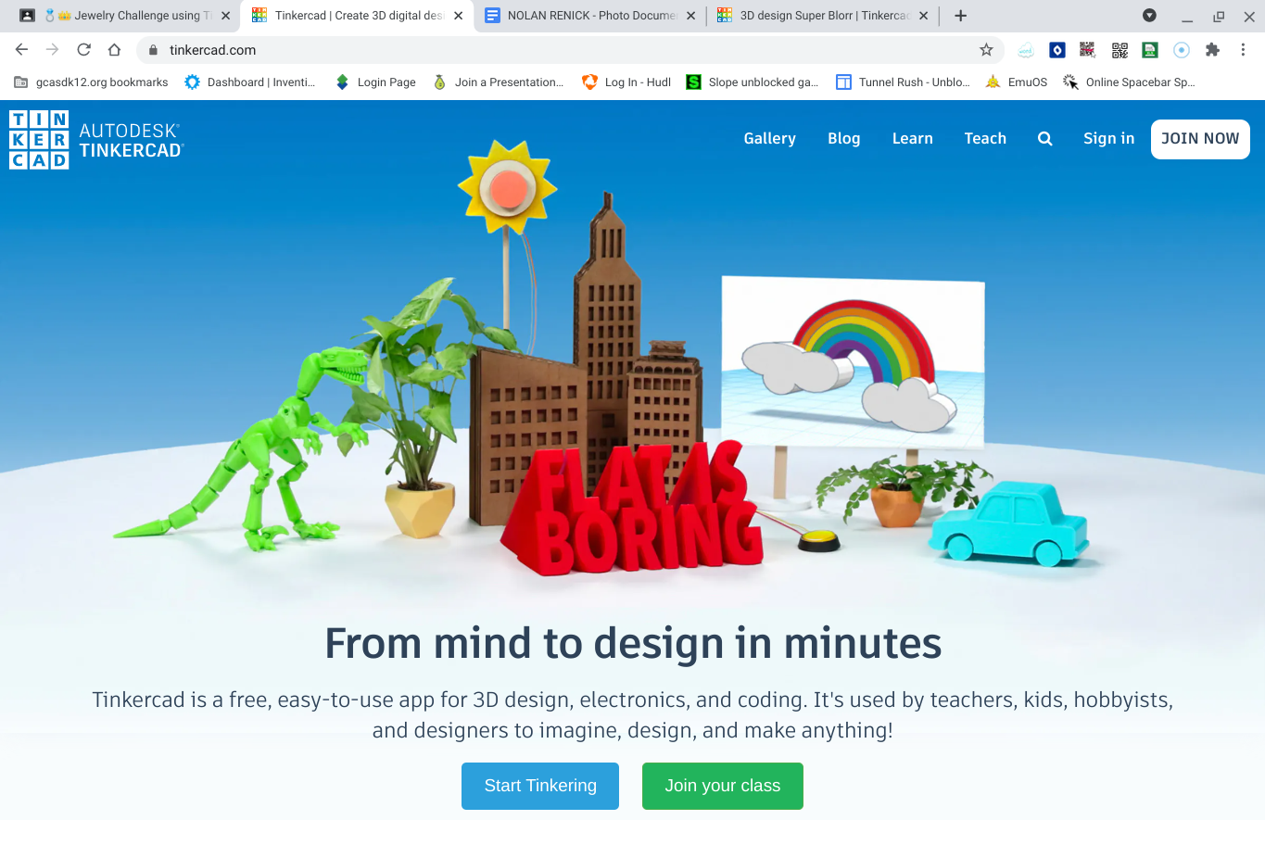
Task: Click the black QR code generator extension icon
Action: pyautogui.click(x=1120, y=50)
